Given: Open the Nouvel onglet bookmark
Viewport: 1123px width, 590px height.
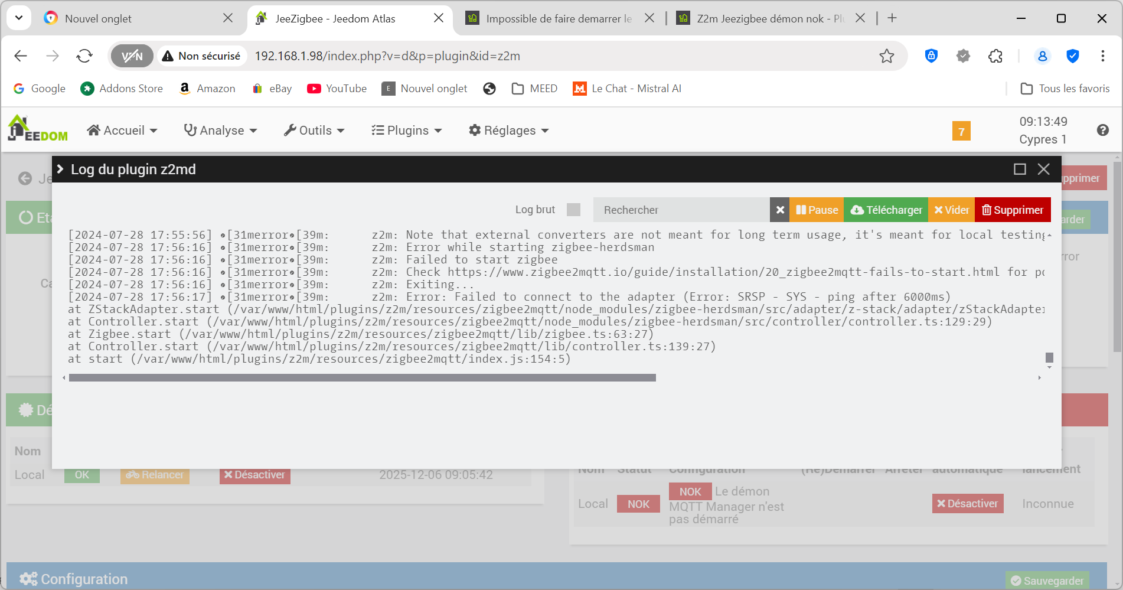Looking at the screenshot, I should pos(425,89).
